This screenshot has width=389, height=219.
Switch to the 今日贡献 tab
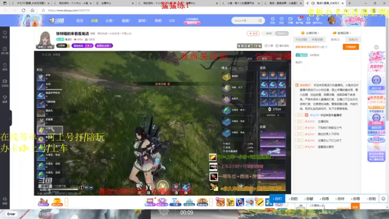[x=301, y=40]
